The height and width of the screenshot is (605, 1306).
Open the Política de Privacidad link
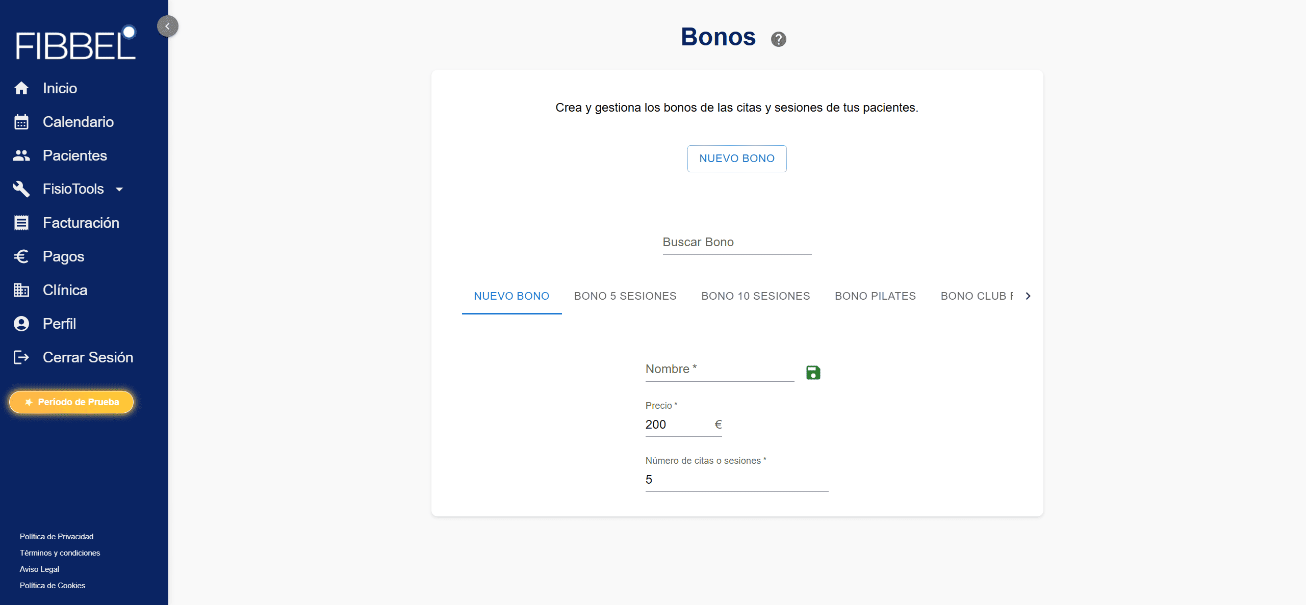click(x=57, y=536)
